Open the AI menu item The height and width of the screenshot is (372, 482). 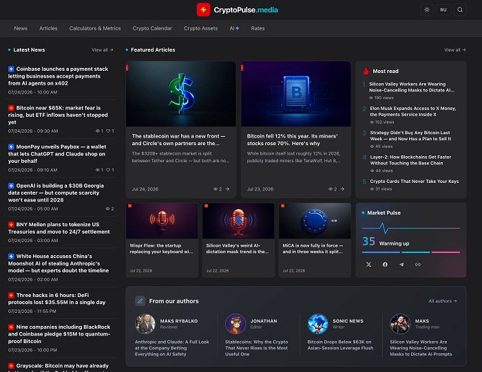[x=234, y=28]
